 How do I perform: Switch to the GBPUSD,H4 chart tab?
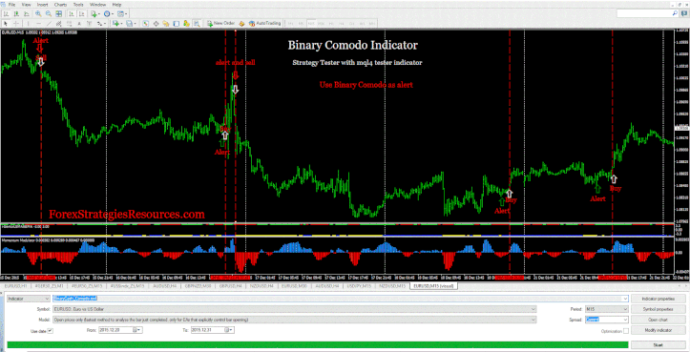231,286
